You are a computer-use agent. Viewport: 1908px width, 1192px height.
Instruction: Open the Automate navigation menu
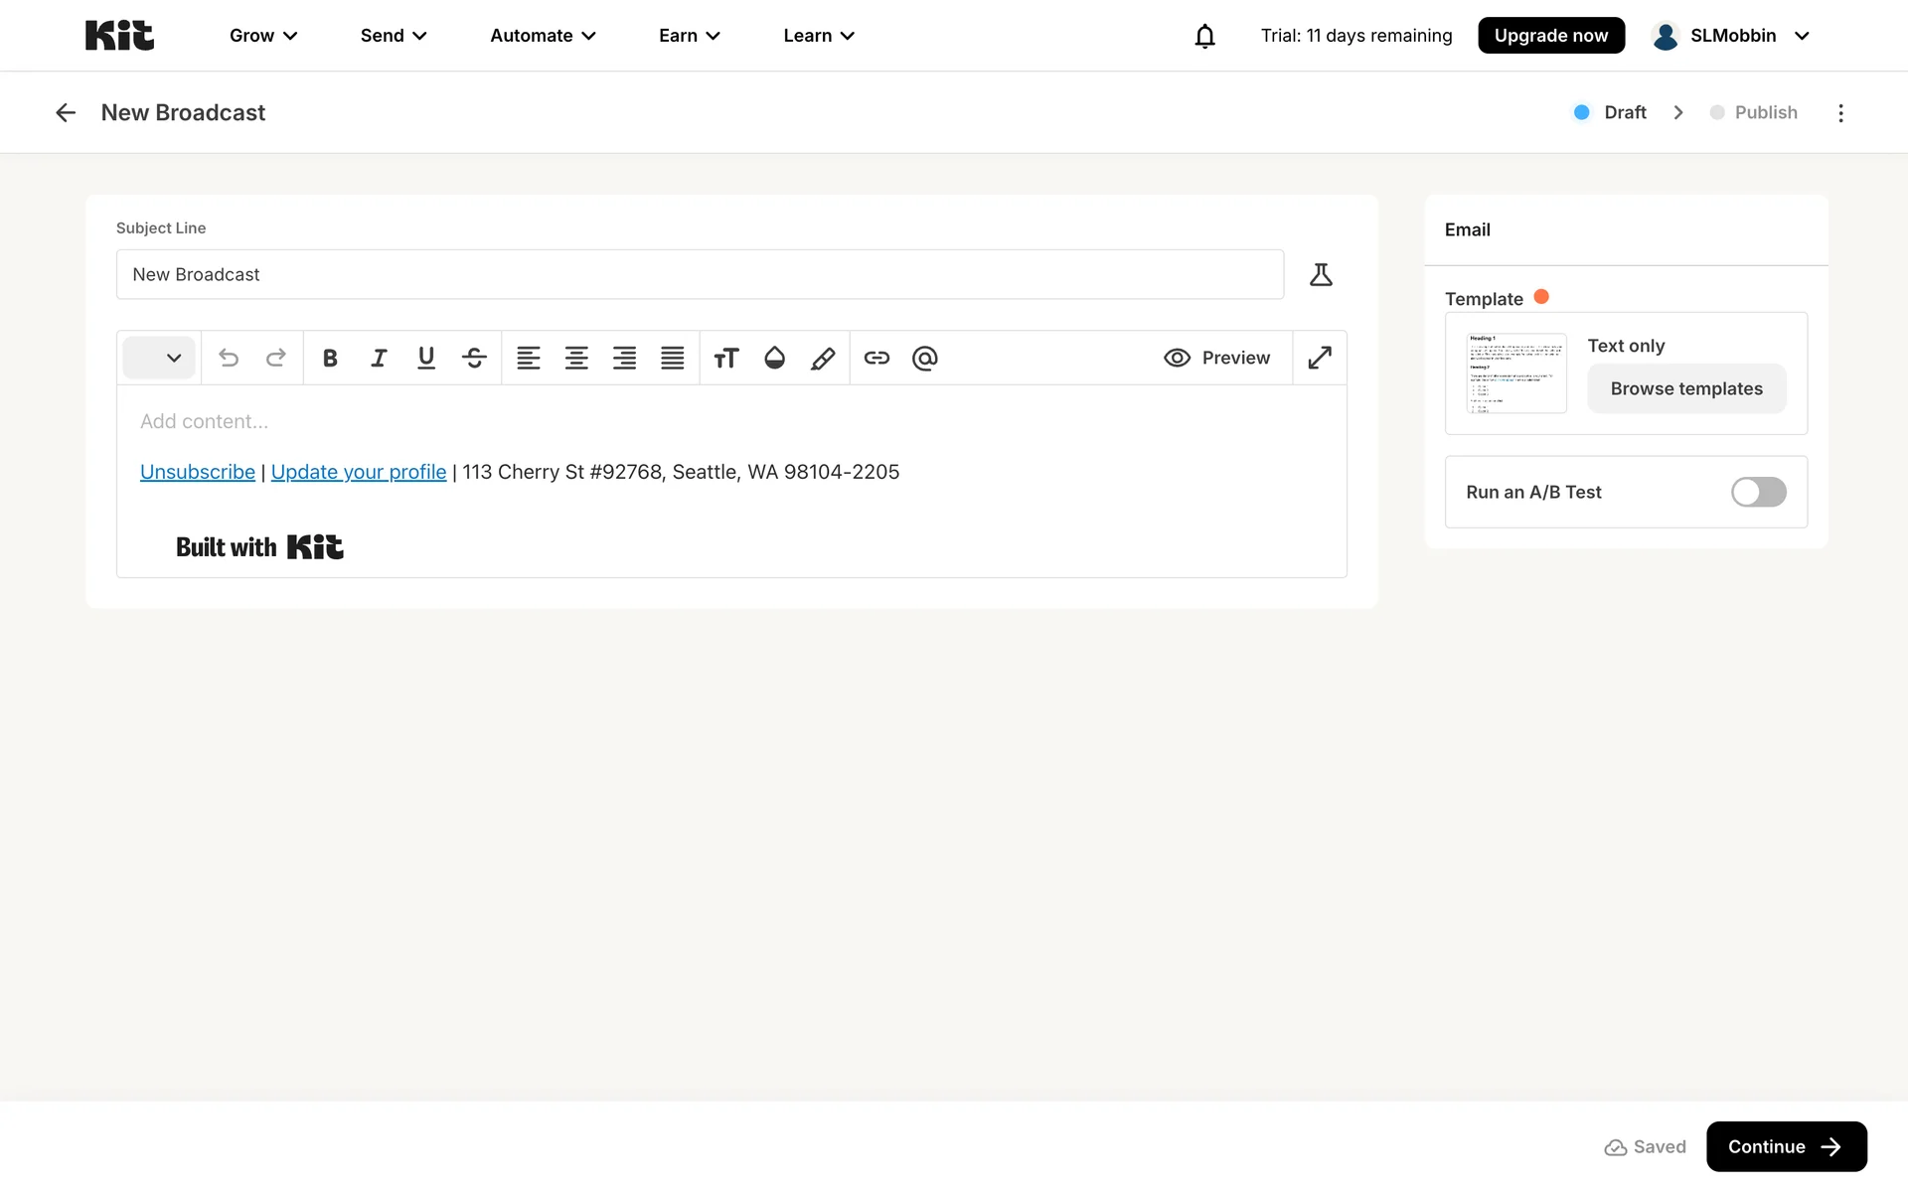coord(543,36)
